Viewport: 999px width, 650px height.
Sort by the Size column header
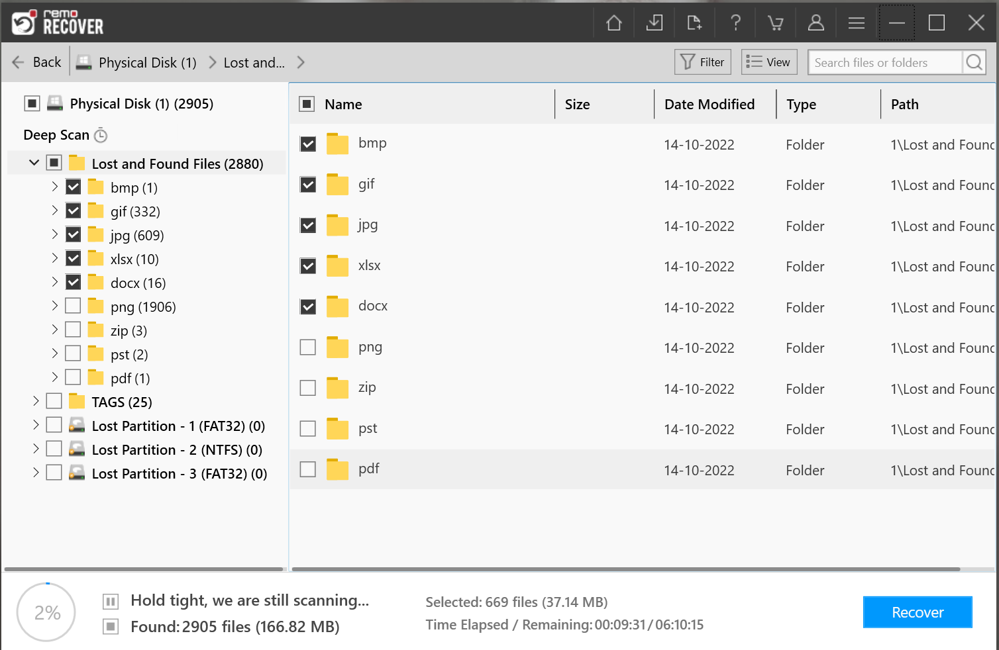[577, 105]
